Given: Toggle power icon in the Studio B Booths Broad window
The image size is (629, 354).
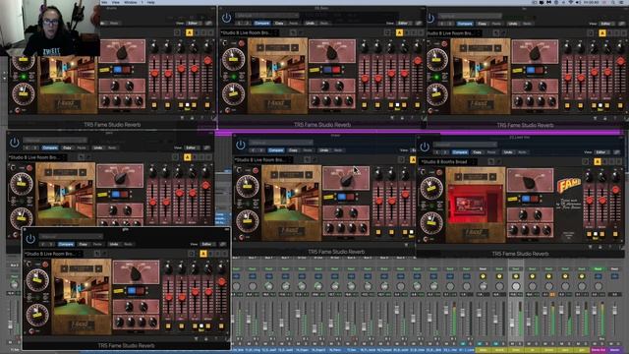Looking at the screenshot, I should coord(425,147).
